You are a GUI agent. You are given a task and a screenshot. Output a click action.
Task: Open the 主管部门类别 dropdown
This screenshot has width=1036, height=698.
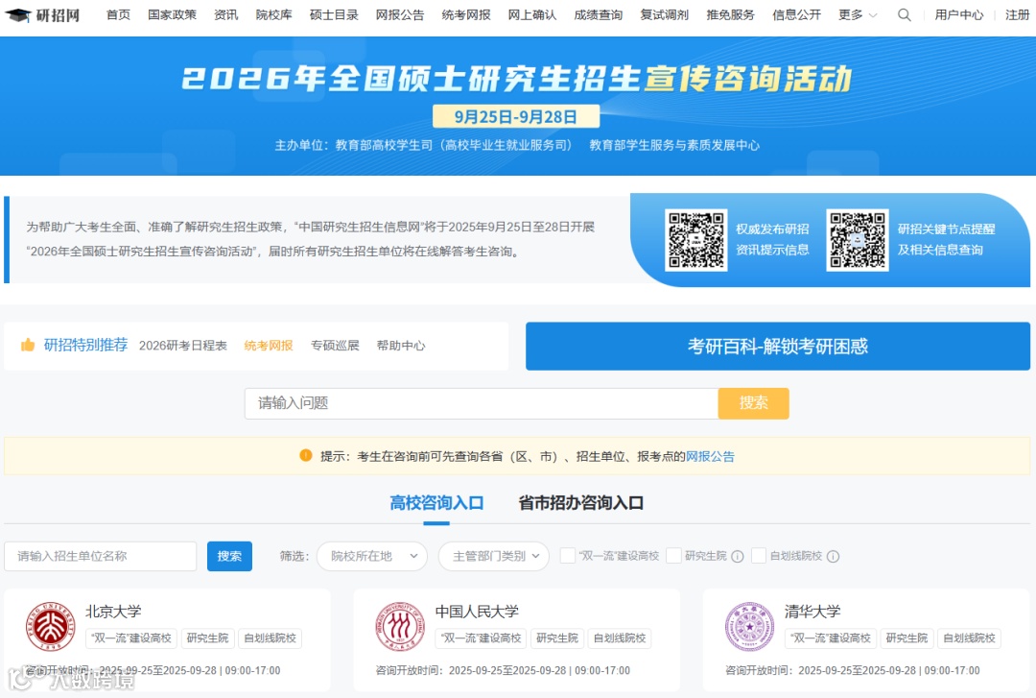(494, 556)
